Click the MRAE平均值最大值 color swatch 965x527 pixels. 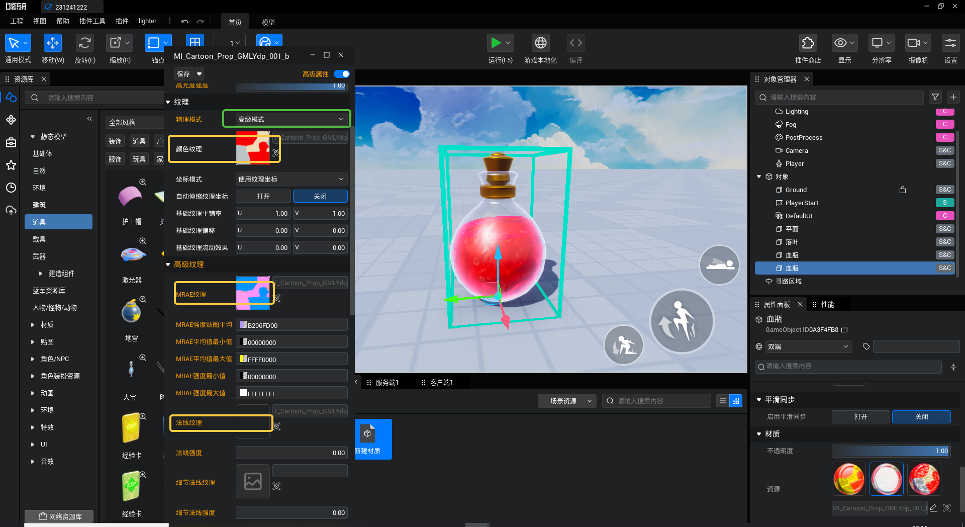(x=243, y=359)
